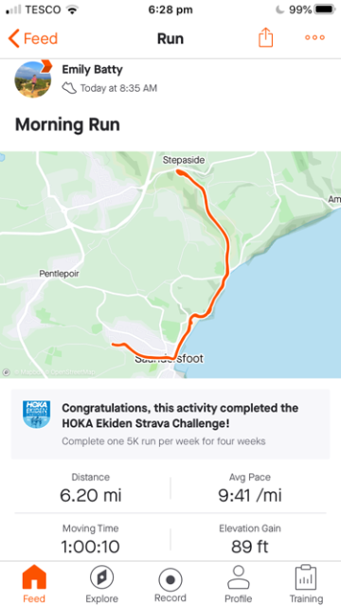The width and height of the screenshot is (341, 606).
Task: Open the HOKA Ekiden Strava Challenge banner
Action: [170, 424]
